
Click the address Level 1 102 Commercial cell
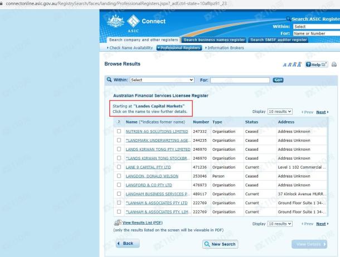(x=302, y=167)
